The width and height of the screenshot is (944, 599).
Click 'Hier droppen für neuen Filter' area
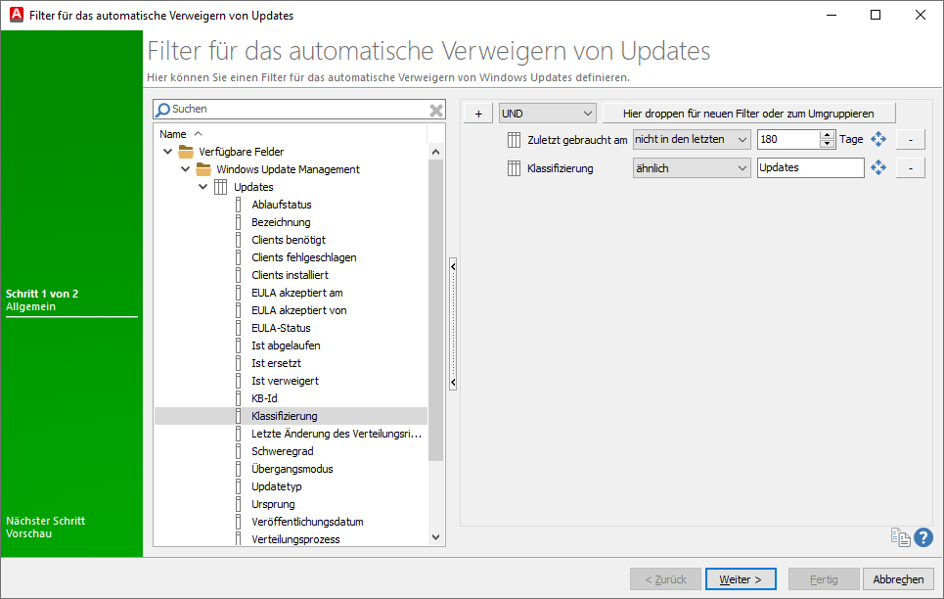(x=749, y=113)
